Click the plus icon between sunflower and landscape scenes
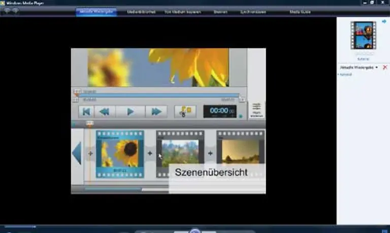The image size is (390, 233). point(150,153)
